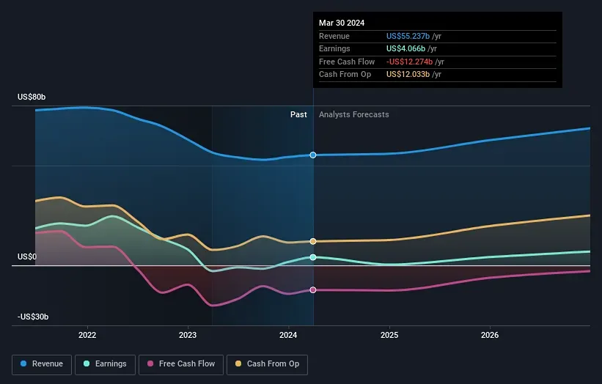Click the 2022 x-axis label

click(x=87, y=335)
